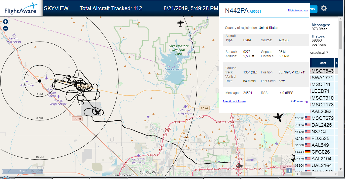Screen dimensions: 345x179
Task: Click the US 60 highway shield
Action: [x=77, y=119]
